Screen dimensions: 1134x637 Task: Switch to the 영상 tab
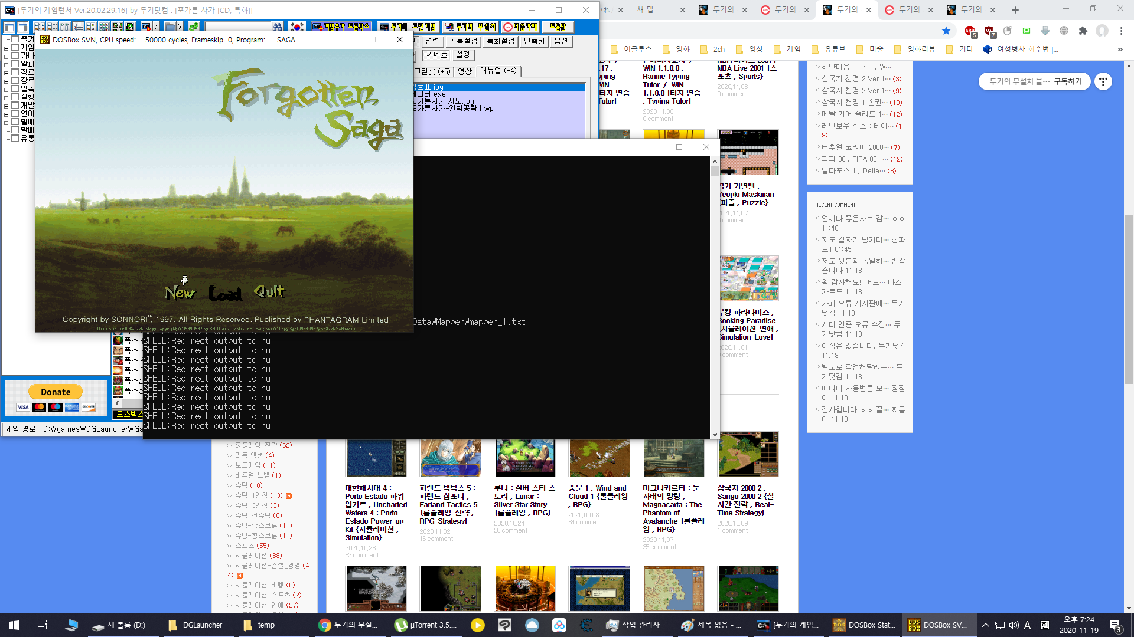(x=465, y=71)
